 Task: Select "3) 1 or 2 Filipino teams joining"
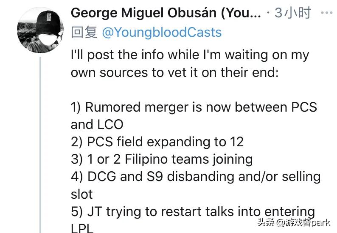(x=162, y=159)
